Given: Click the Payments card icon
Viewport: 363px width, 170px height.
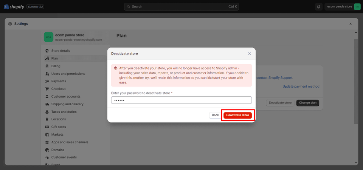Looking at the screenshot, I should 47,81.
